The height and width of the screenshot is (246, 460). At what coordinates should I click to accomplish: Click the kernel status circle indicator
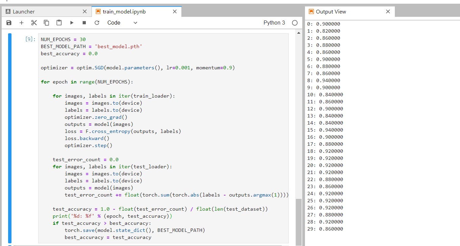coord(295,23)
